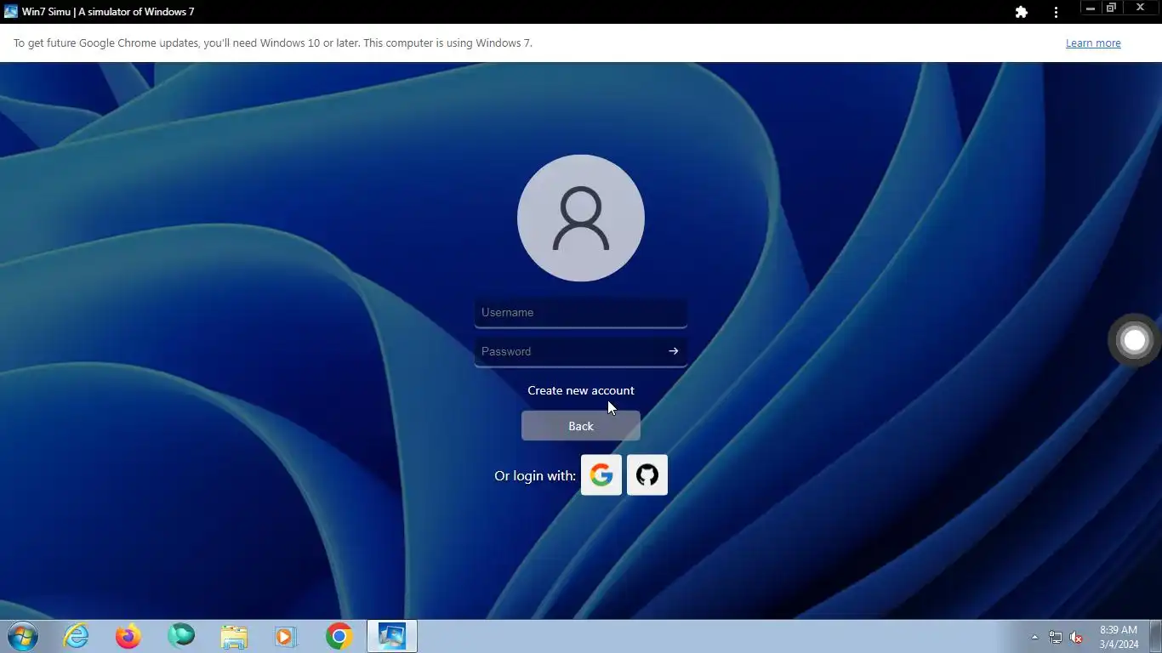Open Windows Explorer folder in taskbar
Image resolution: width=1162 pixels, height=653 pixels.
pos(234,636)
